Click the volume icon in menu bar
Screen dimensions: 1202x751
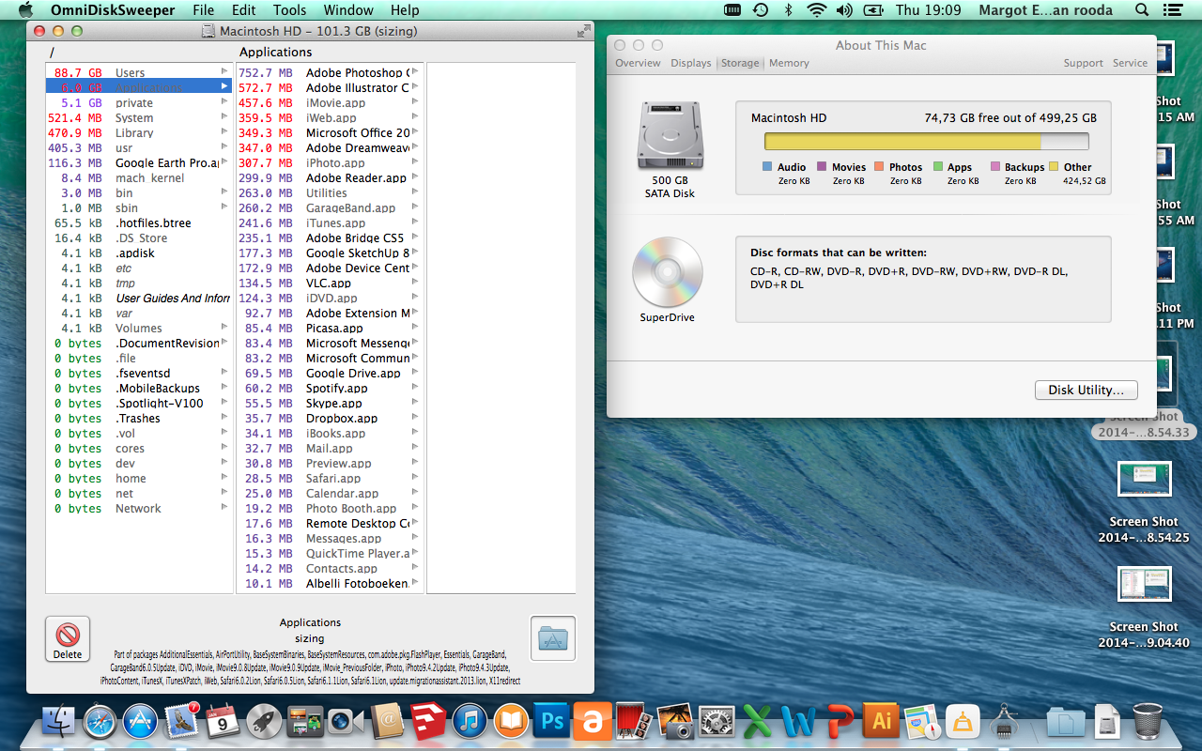(843, 10)
